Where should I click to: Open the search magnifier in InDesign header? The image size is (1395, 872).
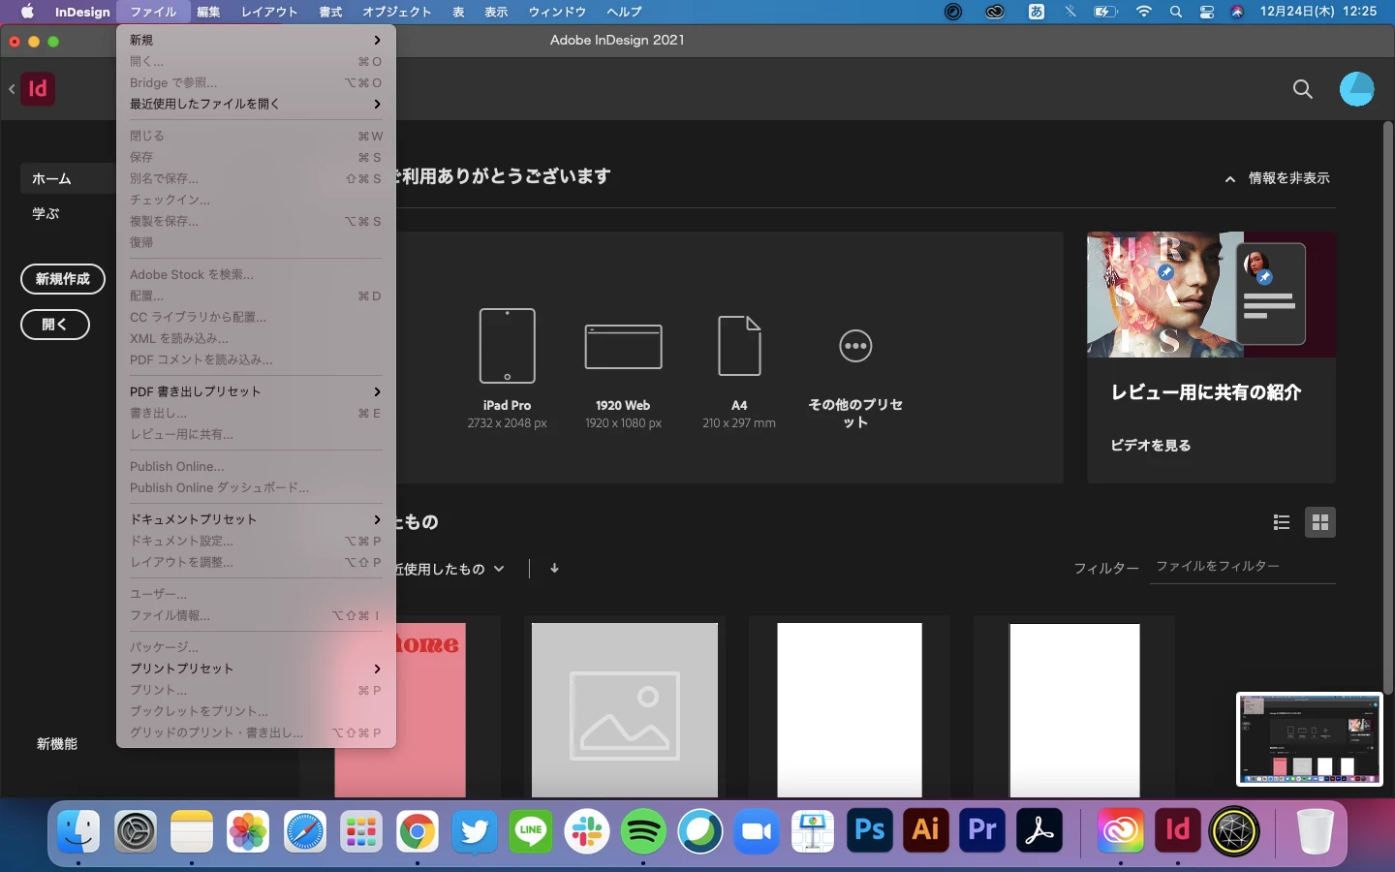(1303, 89)
